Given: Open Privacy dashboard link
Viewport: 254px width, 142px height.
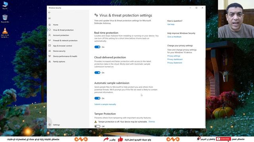Looking at the screenshot, I should point(175,59).
